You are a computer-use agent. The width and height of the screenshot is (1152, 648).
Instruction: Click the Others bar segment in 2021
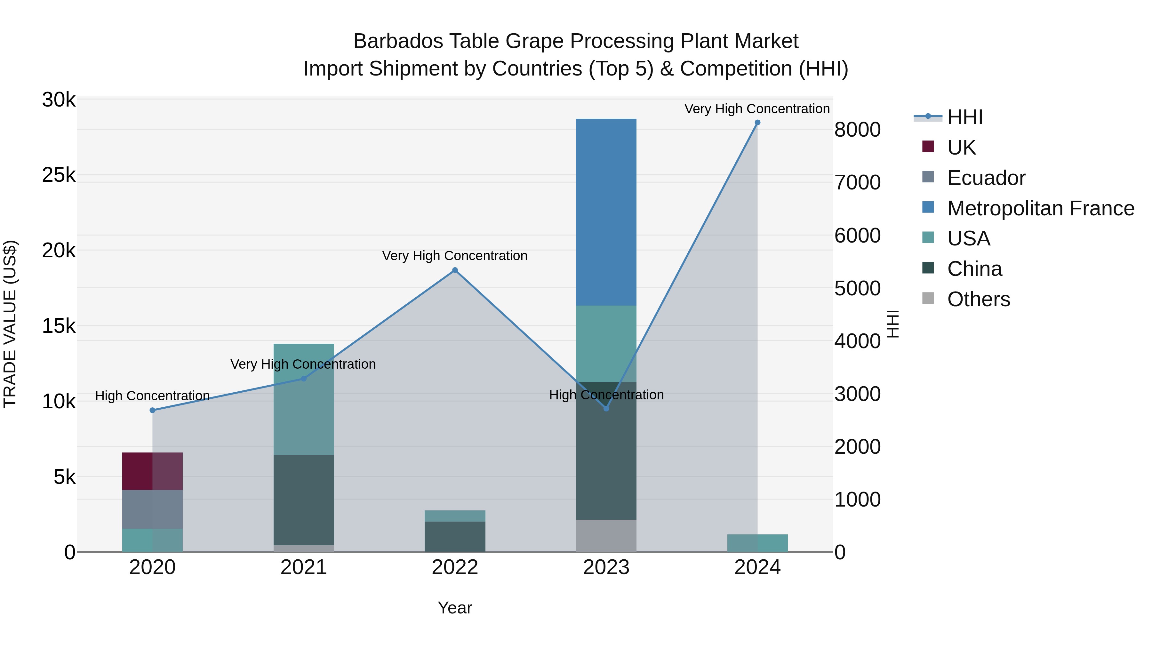[x=304, y=549]
